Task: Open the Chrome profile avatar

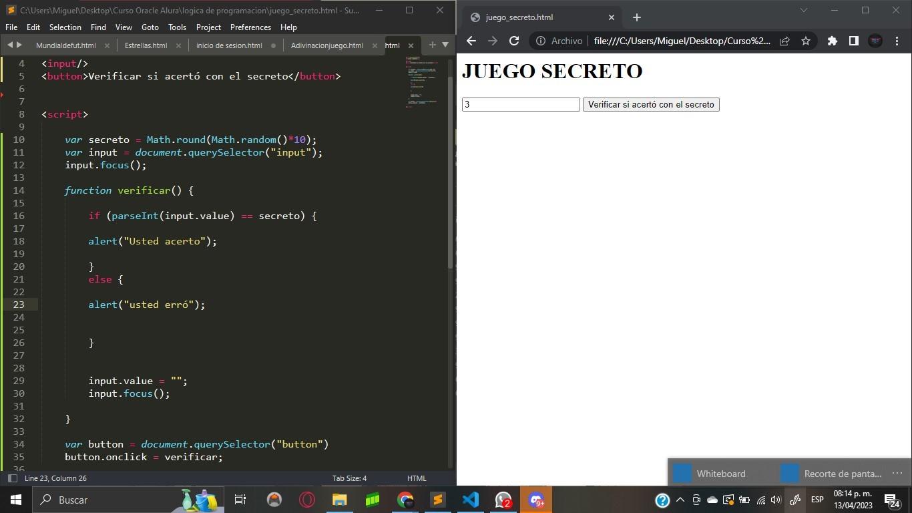Action: coord(875,41)
